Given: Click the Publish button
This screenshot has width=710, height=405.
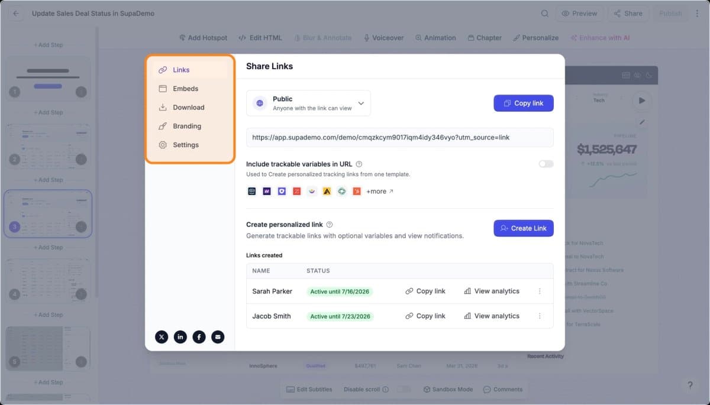Looking at the screenshot, I should pos(670,13).
